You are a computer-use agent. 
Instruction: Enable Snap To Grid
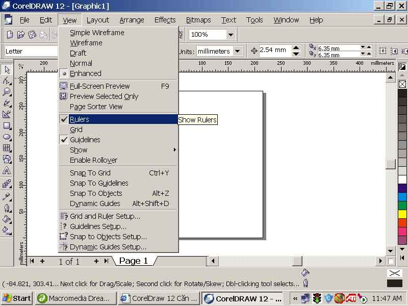coord(119,173)
